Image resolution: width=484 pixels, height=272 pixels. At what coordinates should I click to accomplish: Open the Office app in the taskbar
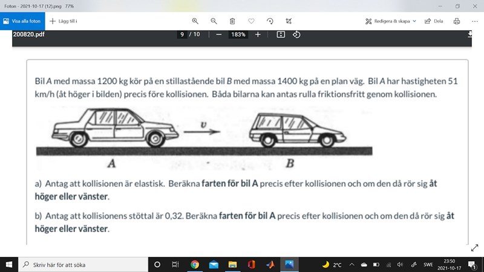tap(251, 264)
